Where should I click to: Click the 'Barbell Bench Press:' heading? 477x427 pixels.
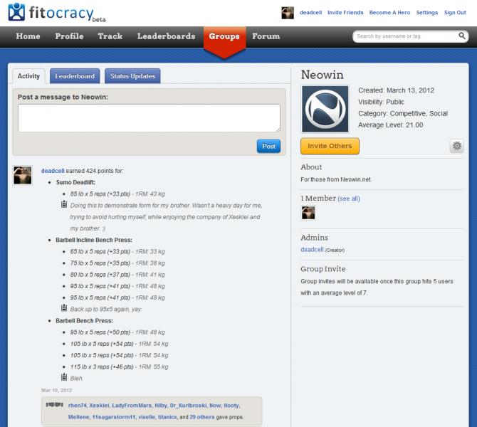click(x=84, y=321)
